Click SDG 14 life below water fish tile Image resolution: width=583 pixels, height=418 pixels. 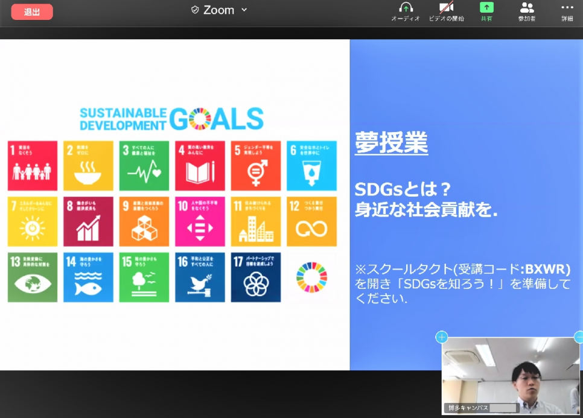(x=88, y=277)
